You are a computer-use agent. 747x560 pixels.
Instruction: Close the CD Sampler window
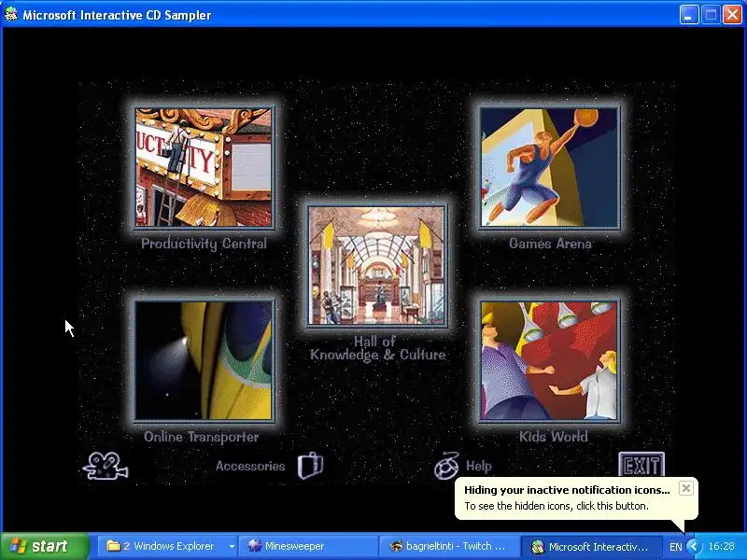tap(733, 15)
